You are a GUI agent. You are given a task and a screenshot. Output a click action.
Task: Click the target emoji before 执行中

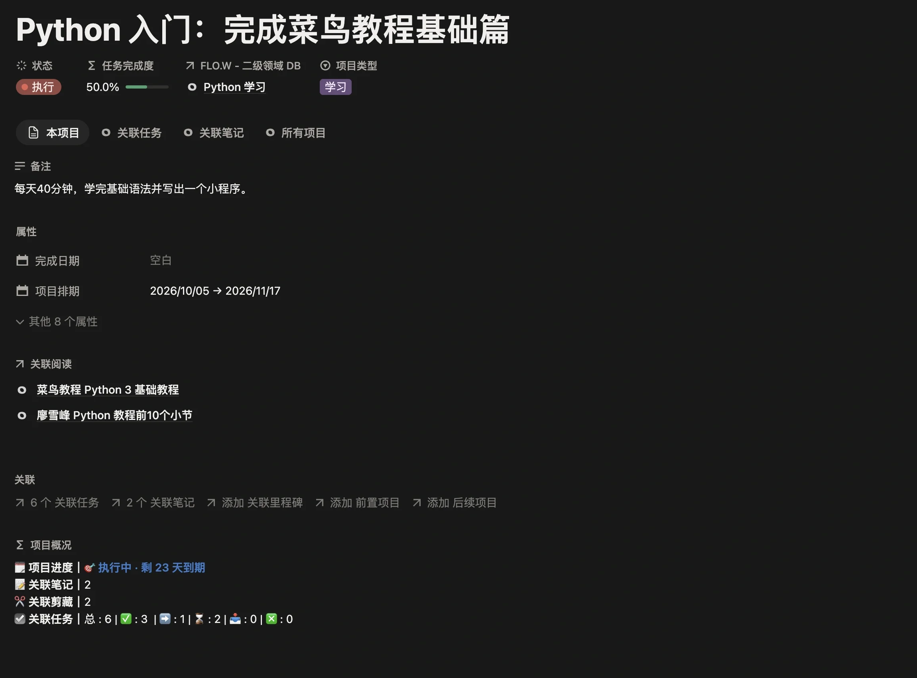[89, 568]
